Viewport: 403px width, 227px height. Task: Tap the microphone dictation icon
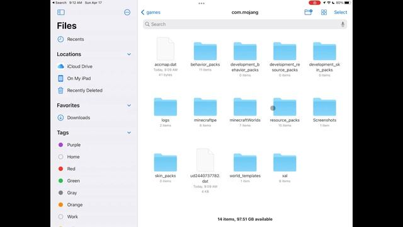coord(343,24)
